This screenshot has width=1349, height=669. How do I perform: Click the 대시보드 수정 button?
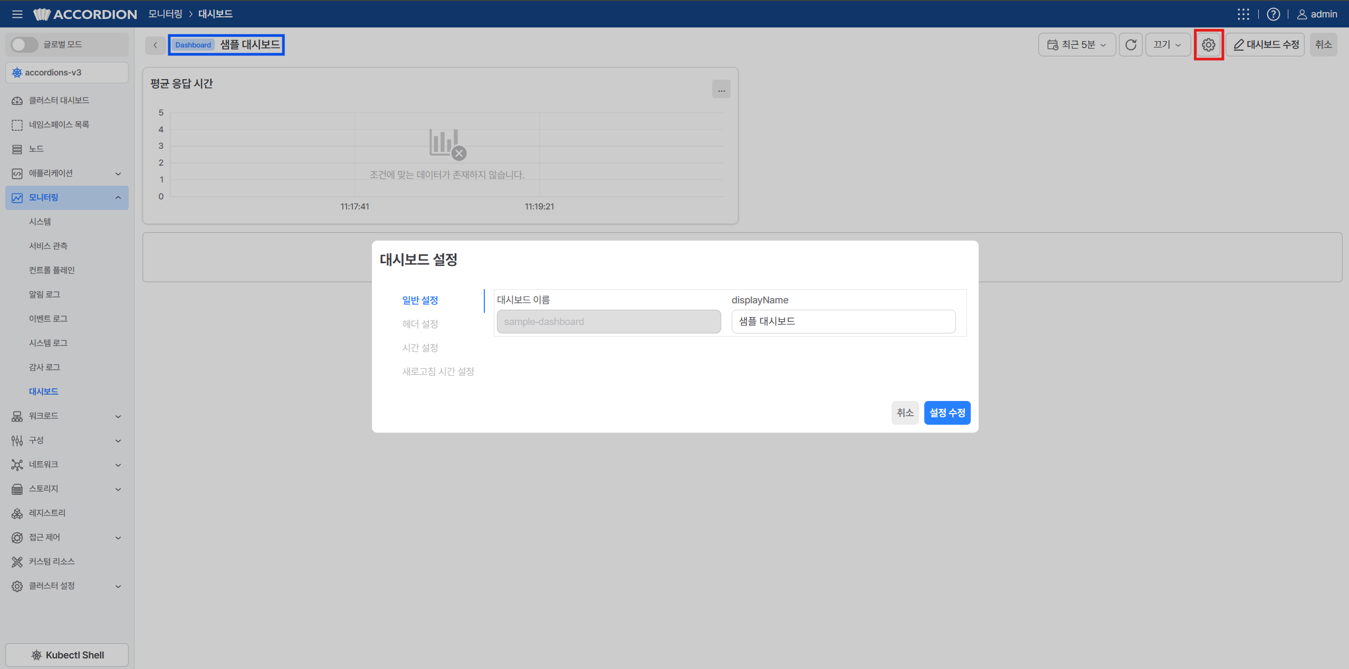(x=1265, y=45)
